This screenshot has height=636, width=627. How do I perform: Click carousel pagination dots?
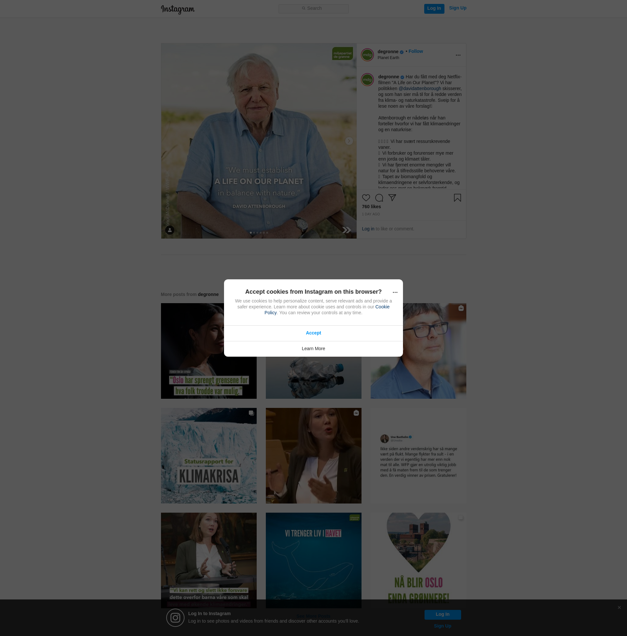pos(259,233)
